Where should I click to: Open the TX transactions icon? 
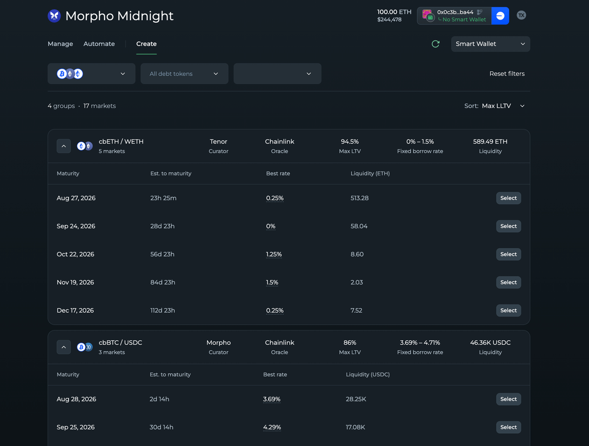521,16
